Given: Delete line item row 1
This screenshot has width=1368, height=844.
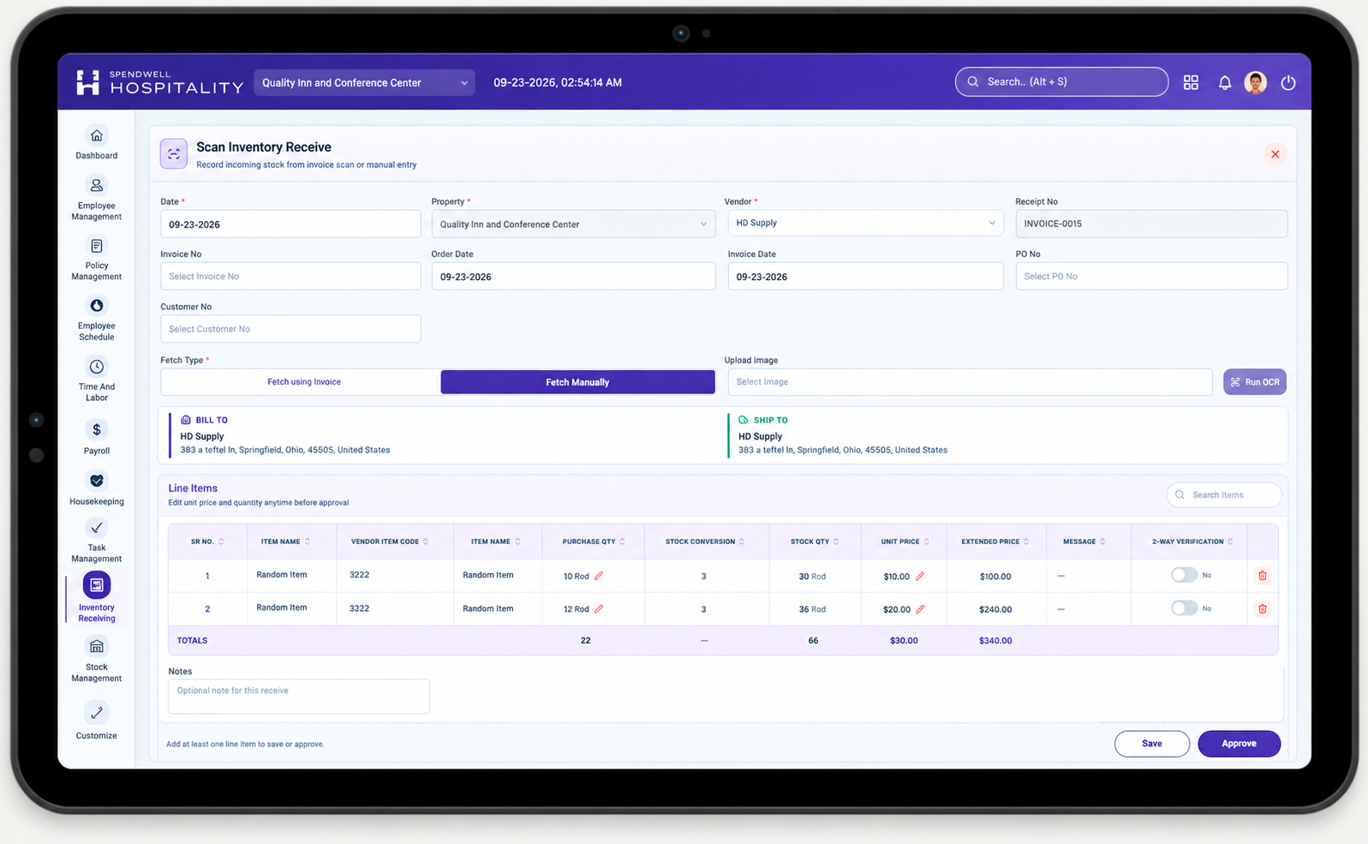Looking at the screenshot, I should coord(1263,576).
